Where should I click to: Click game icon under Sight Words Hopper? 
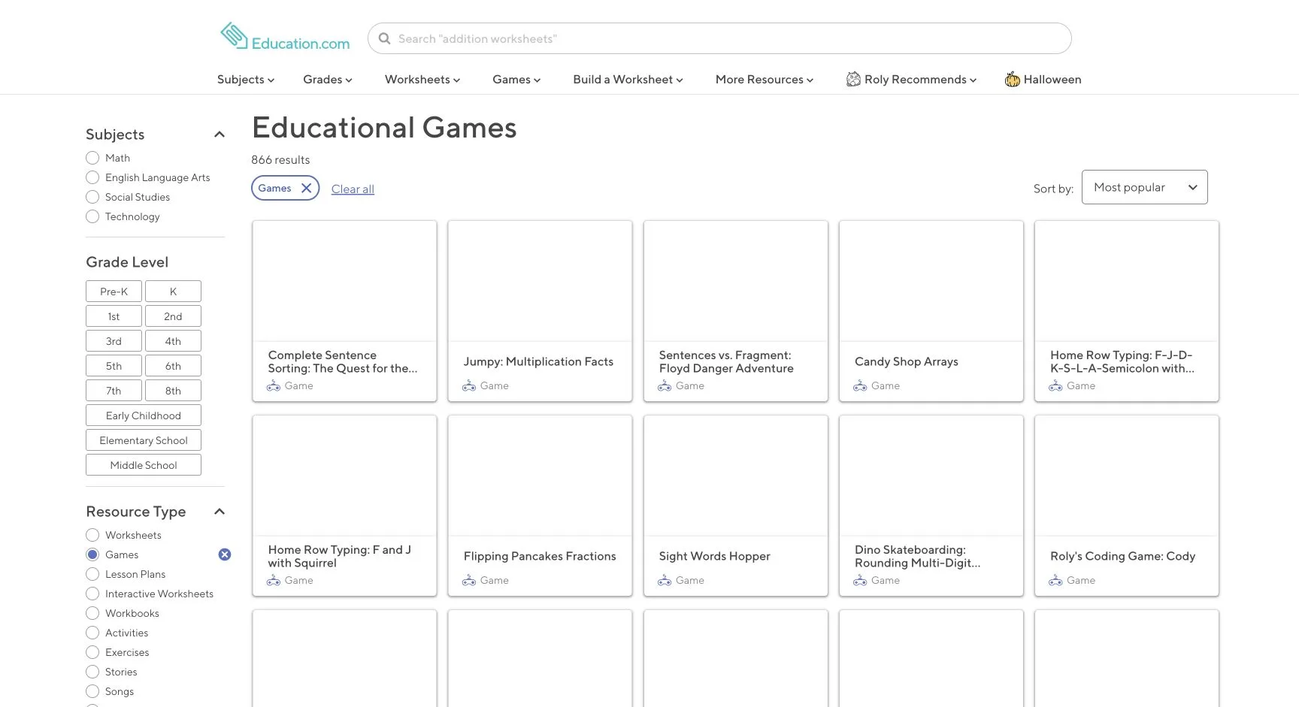coord(665,580)
